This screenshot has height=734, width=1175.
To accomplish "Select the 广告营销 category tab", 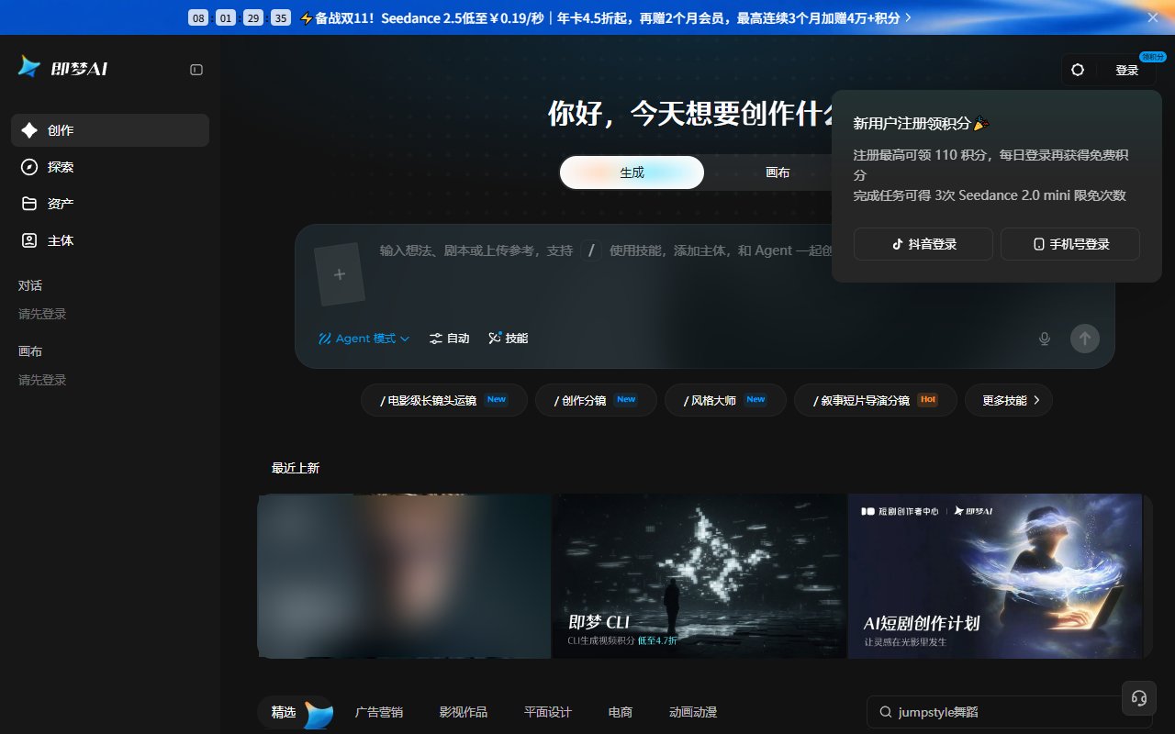I will tap(379, 712).
